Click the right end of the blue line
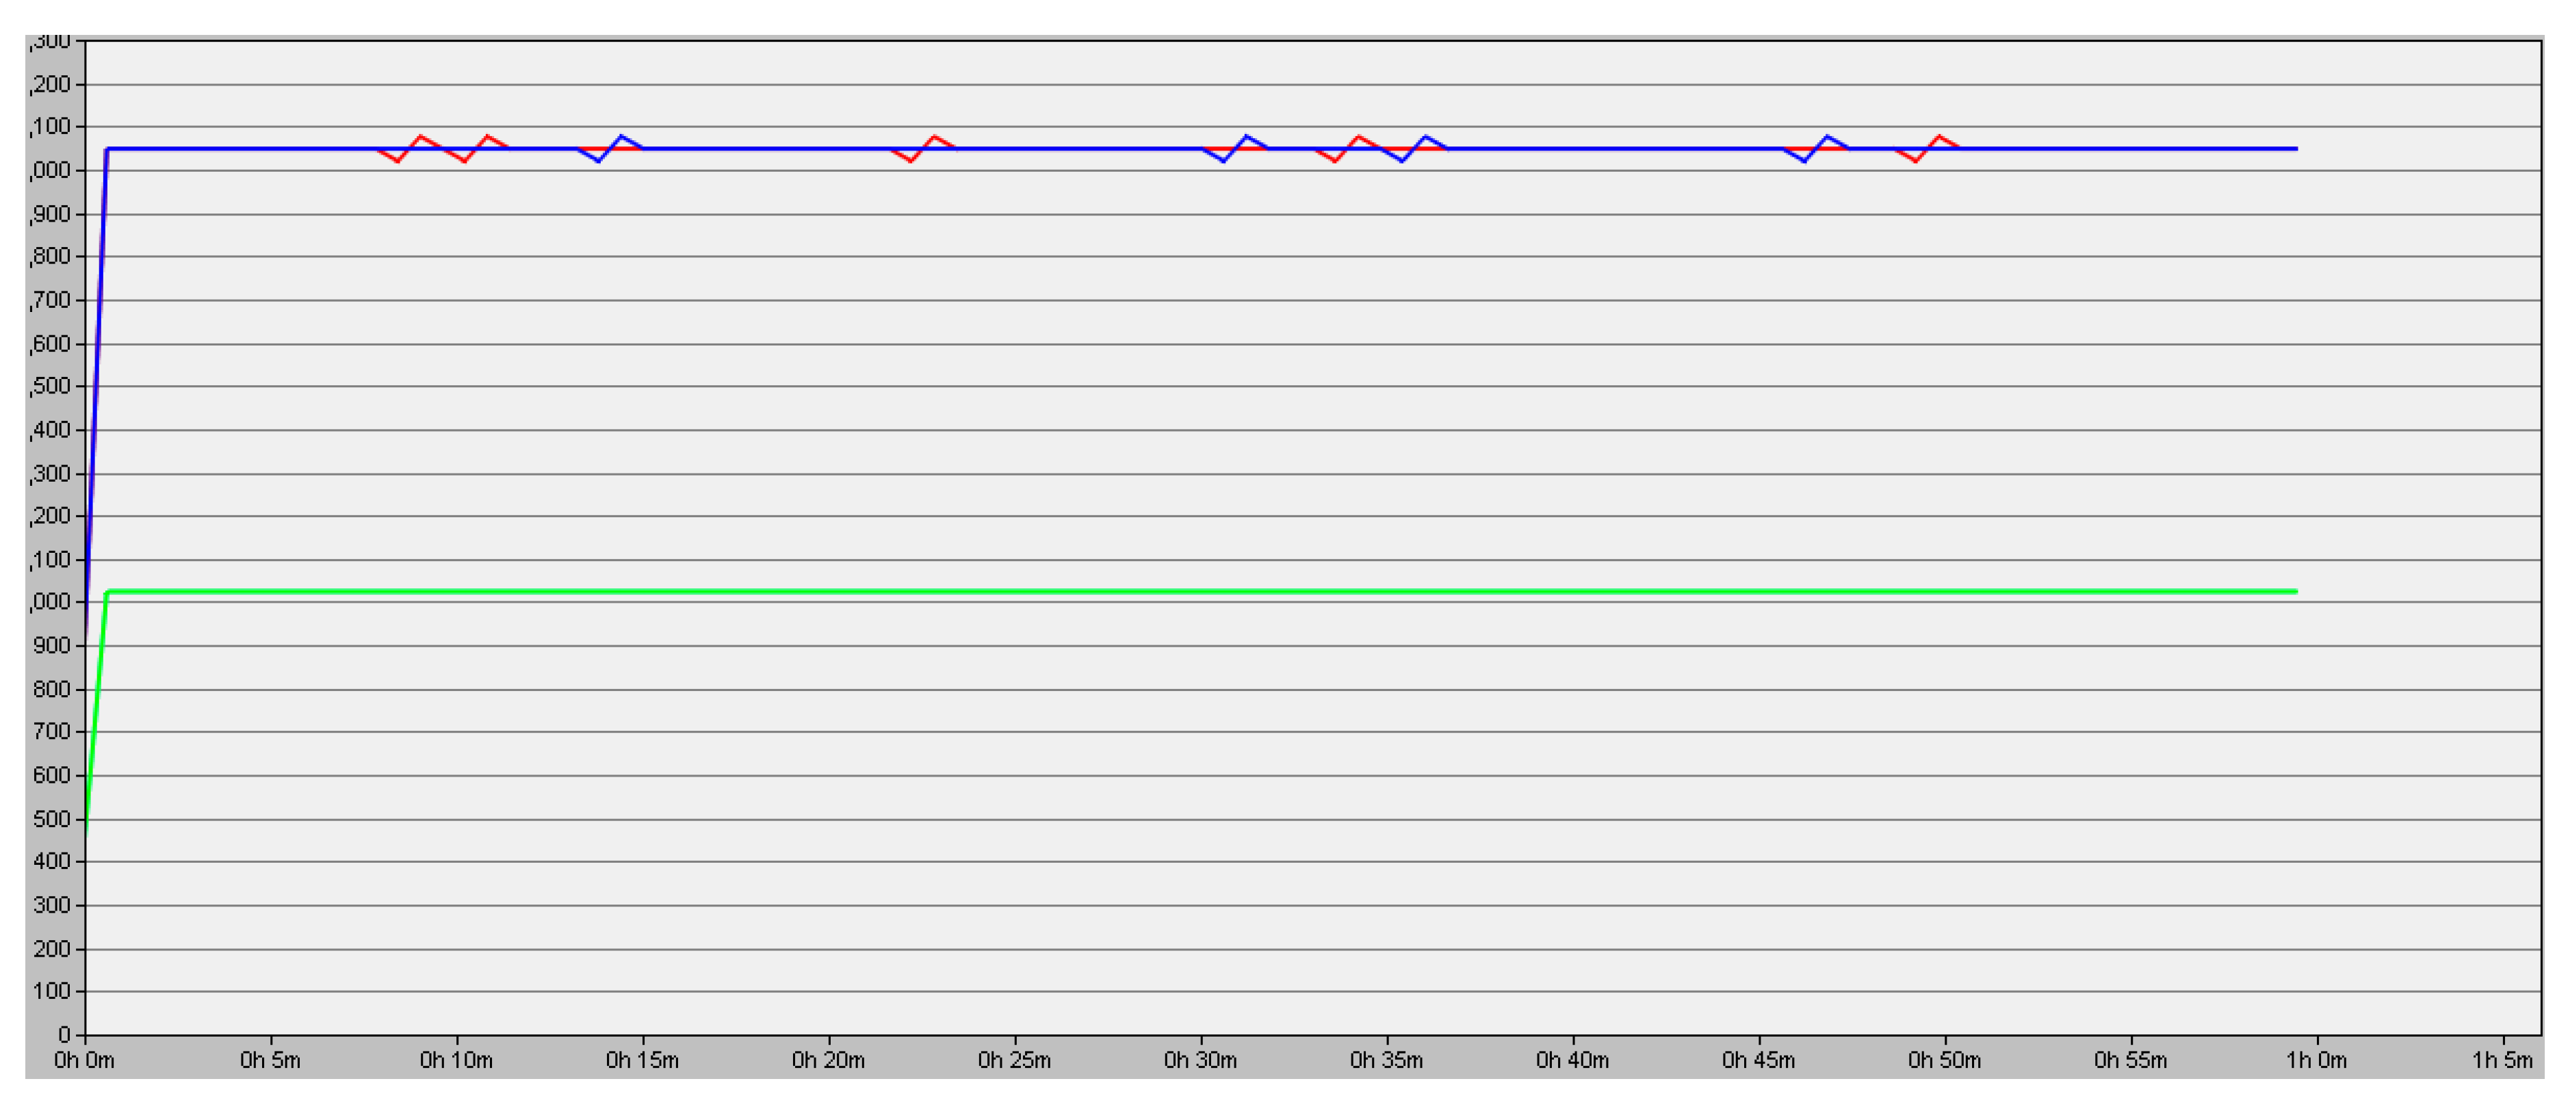The height and width of the screenshot is (1105, 2568). pos(2295,148)
